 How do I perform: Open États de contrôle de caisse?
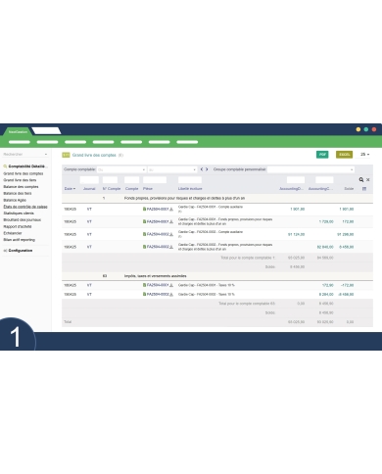25,207
